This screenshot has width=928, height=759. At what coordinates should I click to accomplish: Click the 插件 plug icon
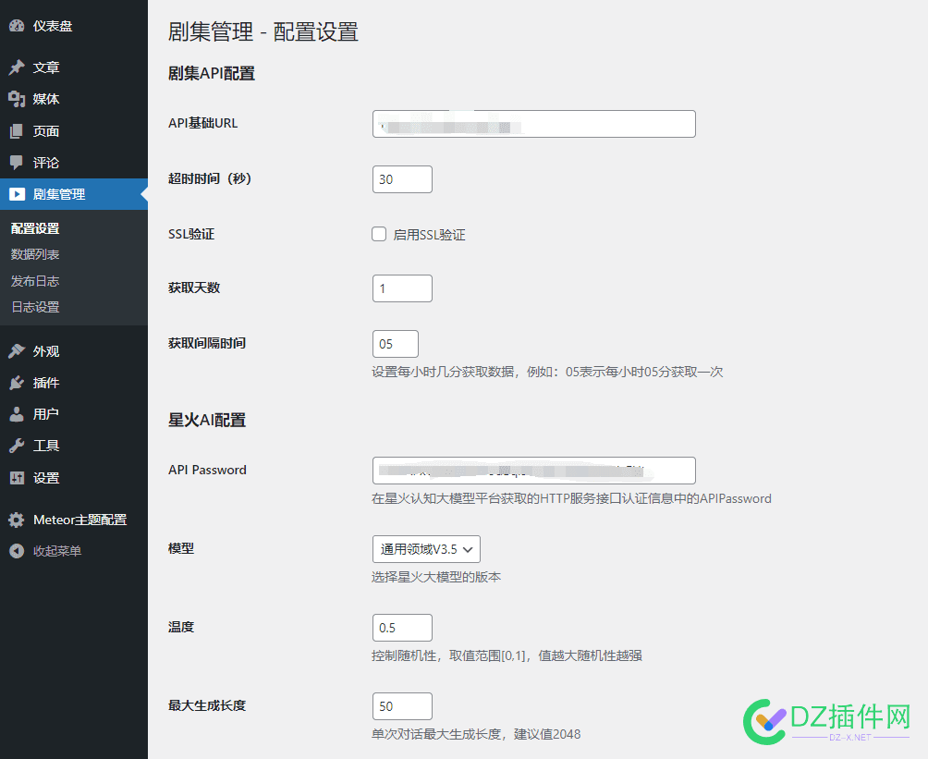[17, 383]
